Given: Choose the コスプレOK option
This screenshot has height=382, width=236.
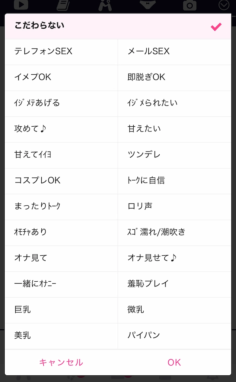Looking at the screenshot, I should click(61, 181).
